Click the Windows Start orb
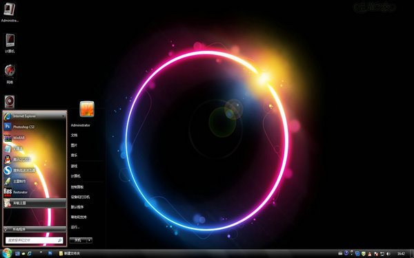The height and width of the screenshot is (258, 414). [7, 253]
